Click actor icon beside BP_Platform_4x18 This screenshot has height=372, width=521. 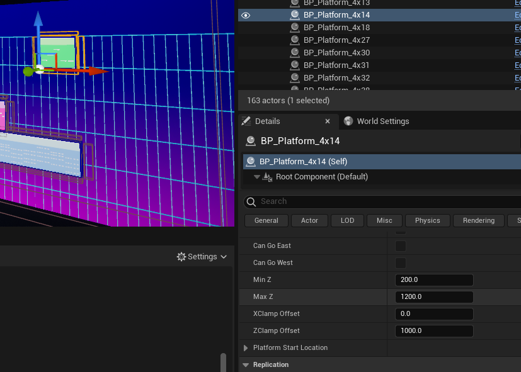click(x=295, y=28)
